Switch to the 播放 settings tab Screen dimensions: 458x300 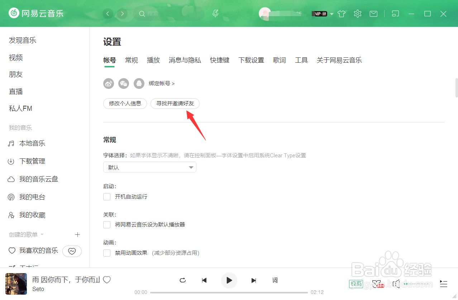point(153,60)
